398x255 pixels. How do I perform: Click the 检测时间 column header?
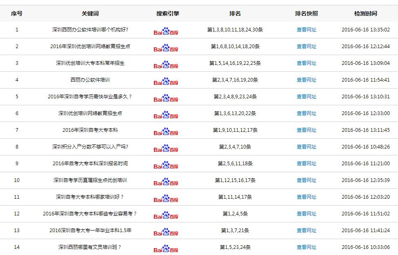[x=365, y=14]
